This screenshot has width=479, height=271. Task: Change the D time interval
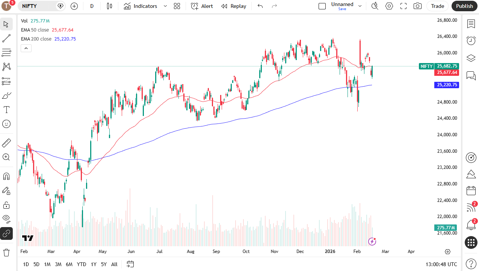coord(92,6)
